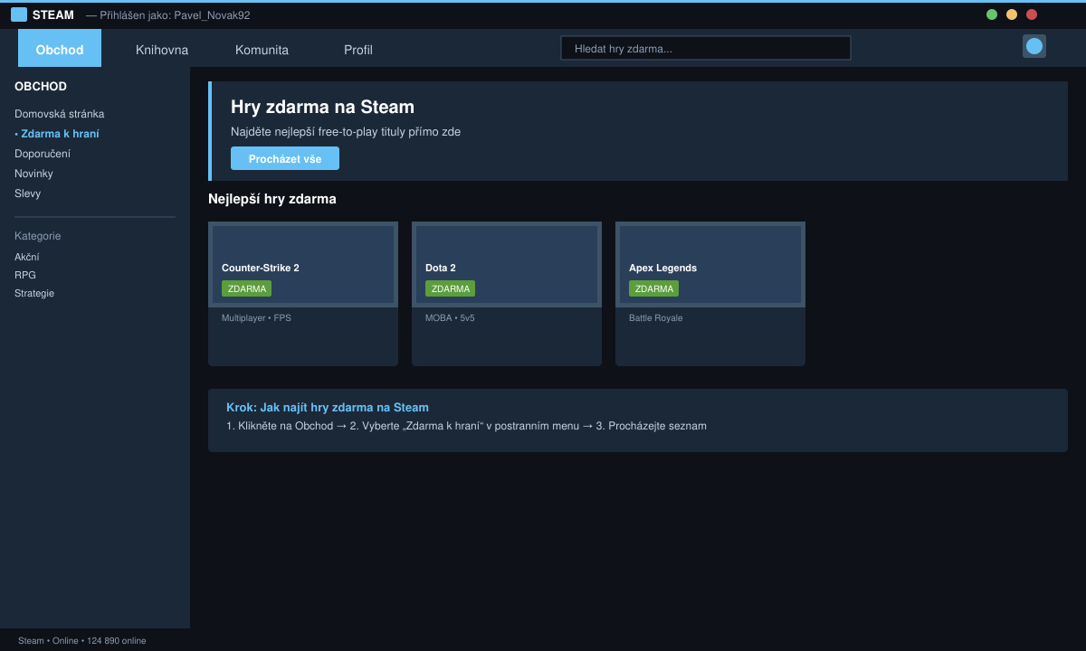Screen dimensions: 1086x651
Task: Click the 'Steam • Online • 124 890 online' status text
Action: pyautogui.click(x=82, y=641)
